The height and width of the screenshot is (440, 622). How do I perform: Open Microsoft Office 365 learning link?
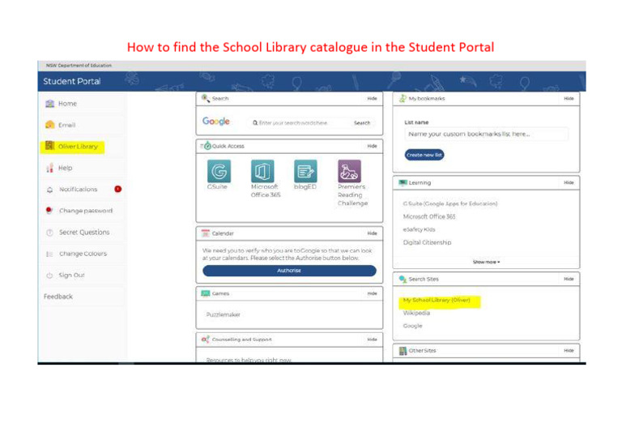point(429,216)
